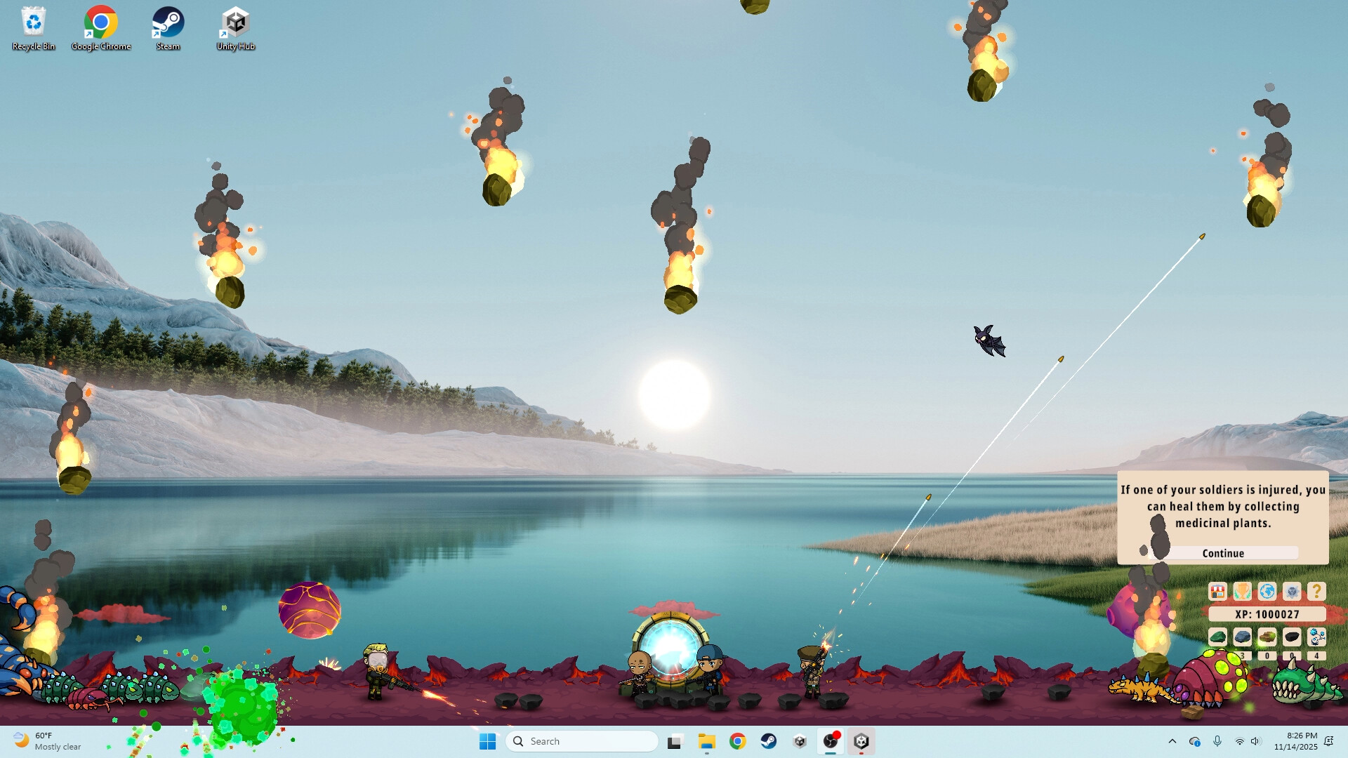1348x758 pixels.
Task: Click the taskbar Search field
Action: pyautogui.click(x=581, y=741)
